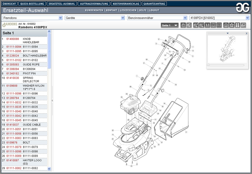Open part 6109688 Washer Nylon
The height and width of the screenshot is (174, 252).
coord(12,86)
